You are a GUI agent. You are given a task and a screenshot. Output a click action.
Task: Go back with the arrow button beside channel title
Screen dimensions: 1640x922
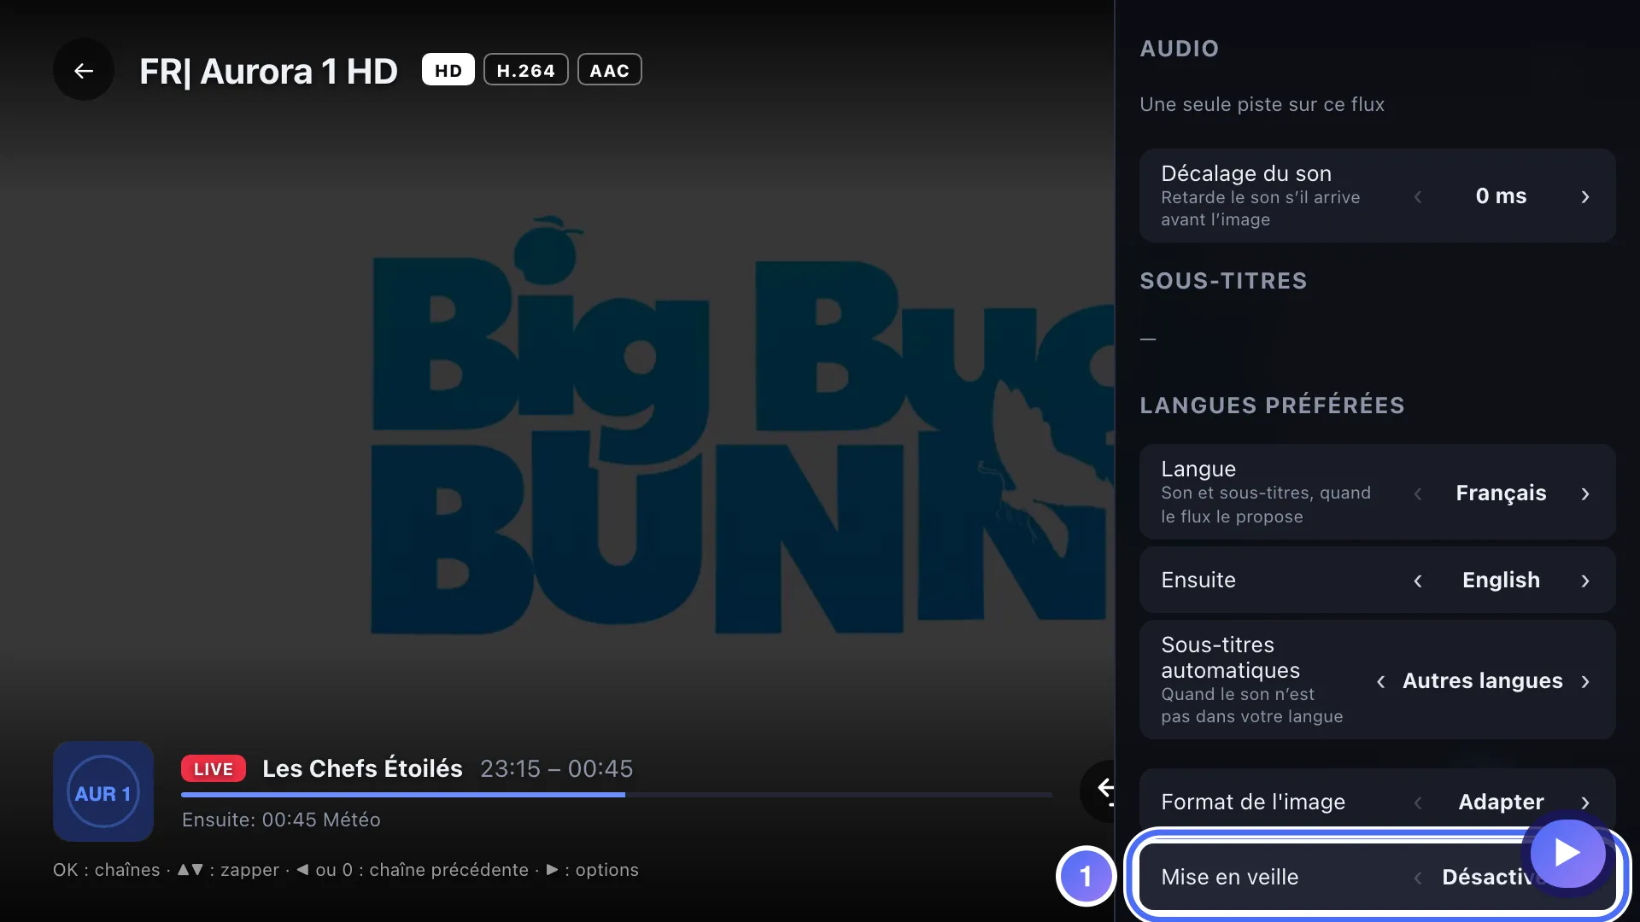coord(83,71)
